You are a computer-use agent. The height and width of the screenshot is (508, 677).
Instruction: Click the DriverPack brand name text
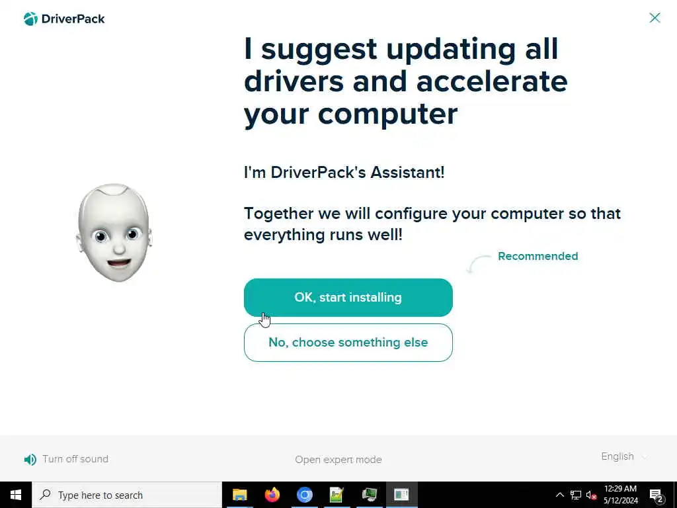coord(73,19)
